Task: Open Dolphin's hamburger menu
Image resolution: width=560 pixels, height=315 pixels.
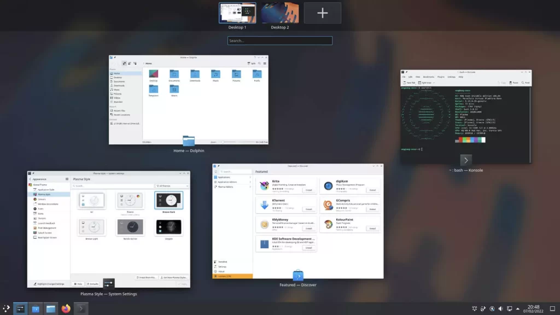Action: coord(265,63)
